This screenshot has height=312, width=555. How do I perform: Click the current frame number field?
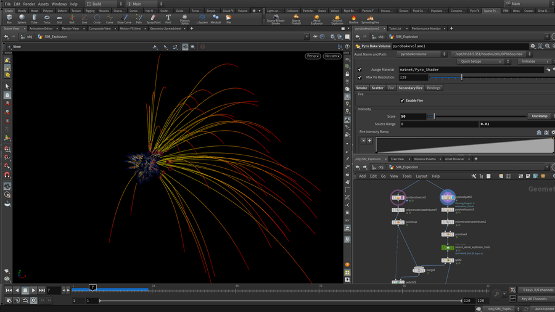(54, 290)
